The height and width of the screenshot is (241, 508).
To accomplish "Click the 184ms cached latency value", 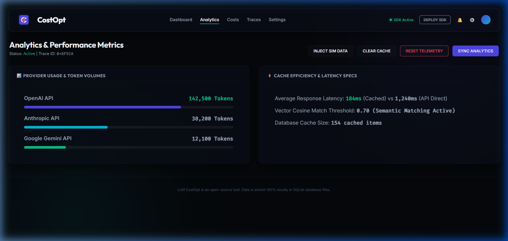I will pos(353,99).
